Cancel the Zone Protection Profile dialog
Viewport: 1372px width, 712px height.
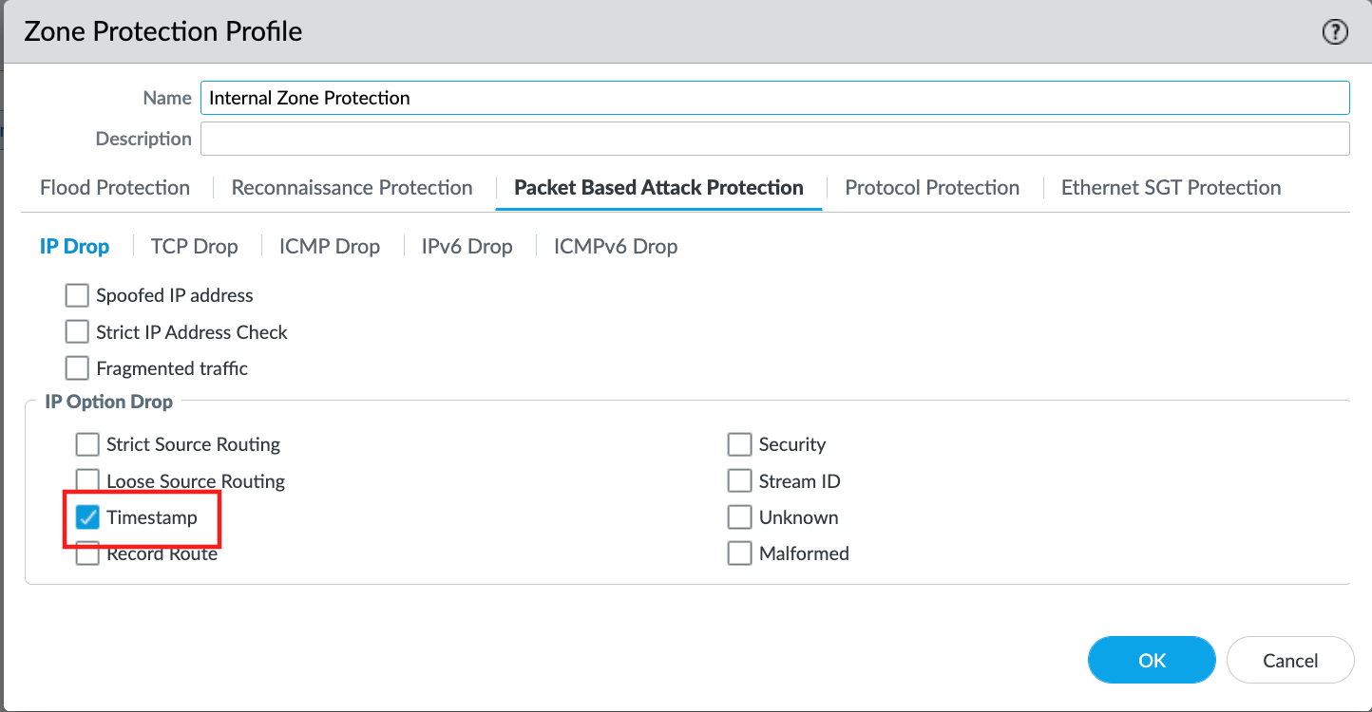point(1290,660)
